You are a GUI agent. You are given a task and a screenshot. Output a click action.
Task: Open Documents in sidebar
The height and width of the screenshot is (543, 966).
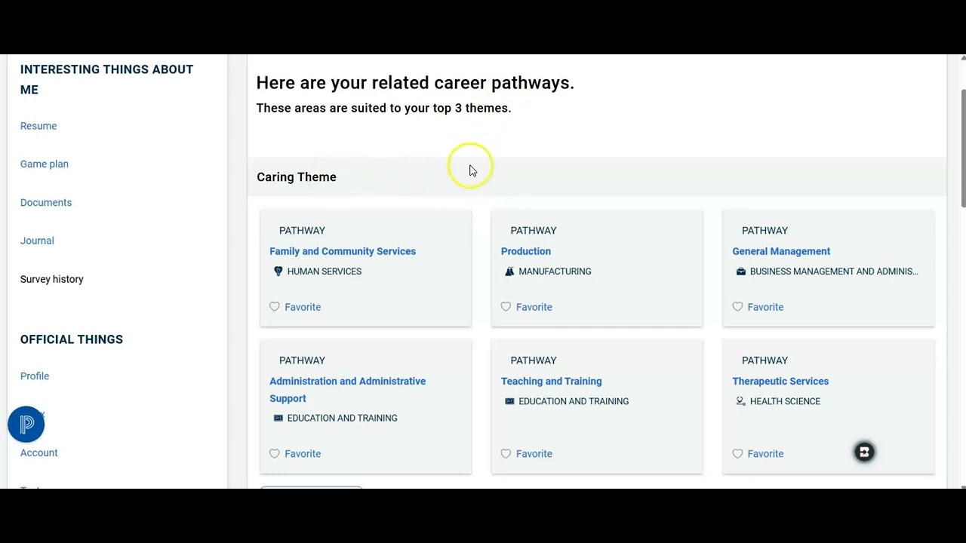pyautogui.click(x=46, y=202)
